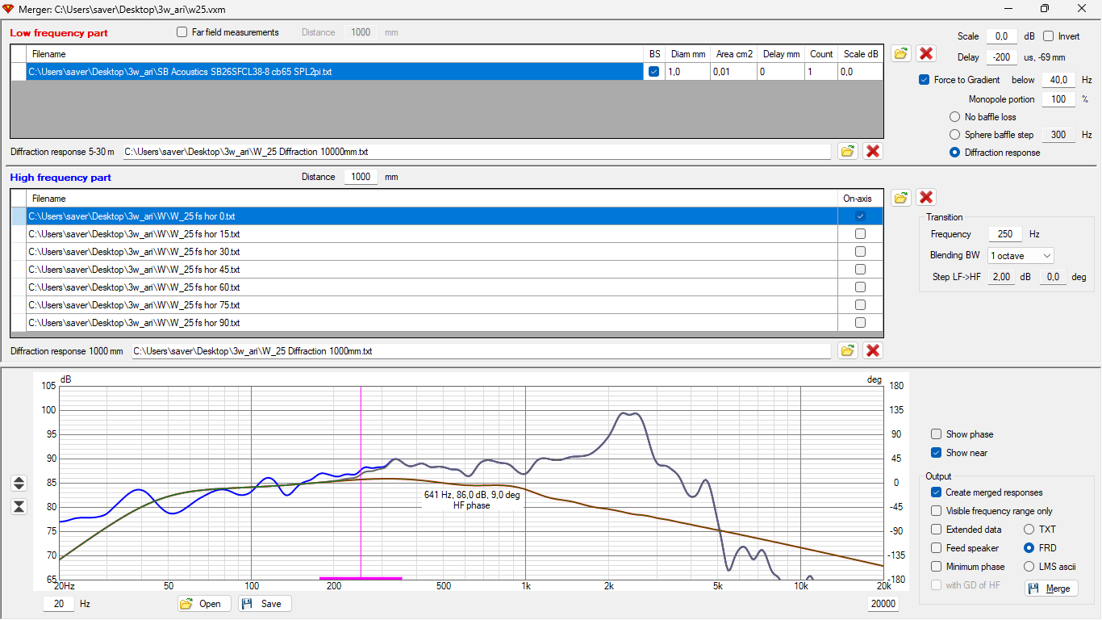This screenshot has width=1102, height=620.
Task: Open high frequency files folder icon
Action: click(901, 197)
